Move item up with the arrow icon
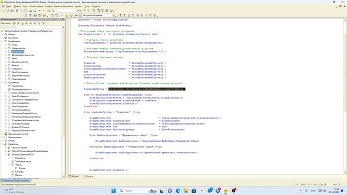347x195 pixels. pyautogui.click(x=30, y=23)
